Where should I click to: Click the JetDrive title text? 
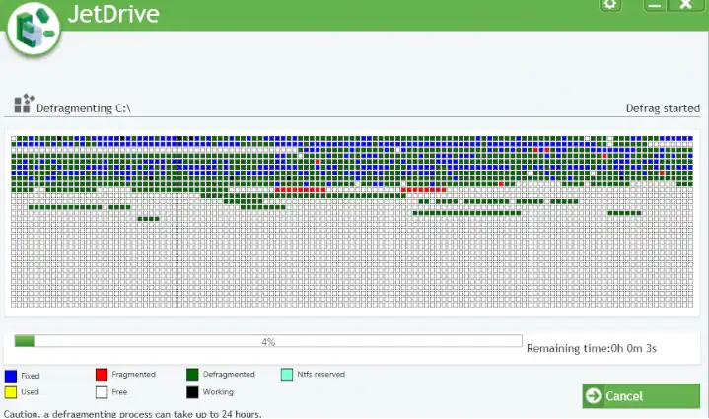coord(114,15)
